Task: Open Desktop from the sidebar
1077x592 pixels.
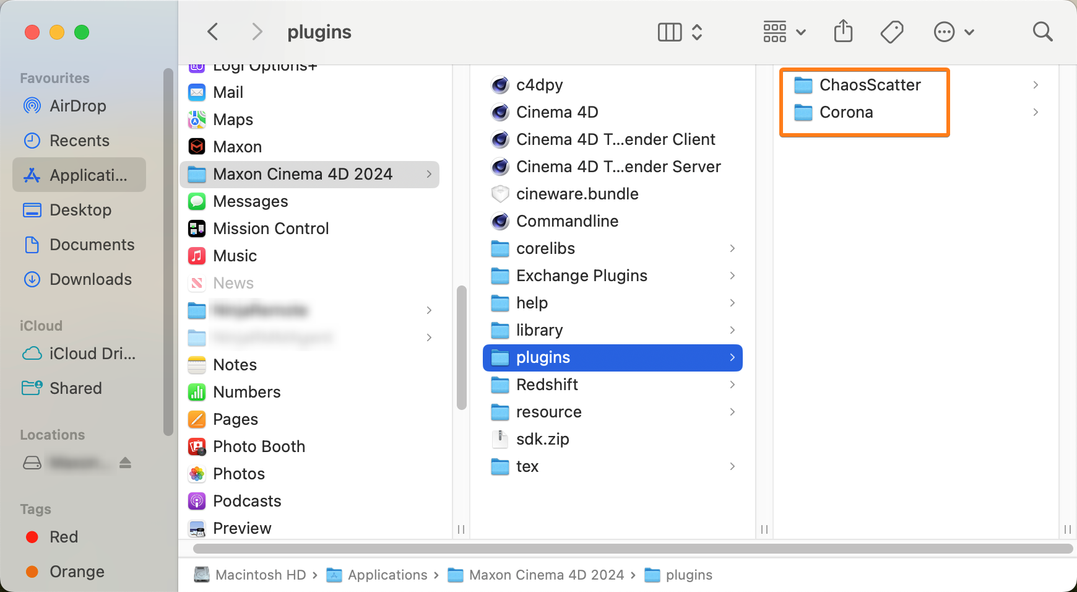Action: [79, 210]
